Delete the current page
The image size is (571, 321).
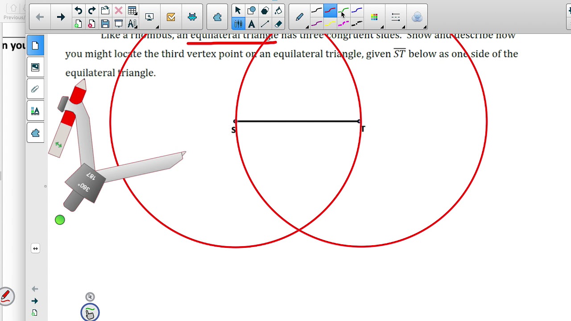pyautogui.click(x=92, y=24)
